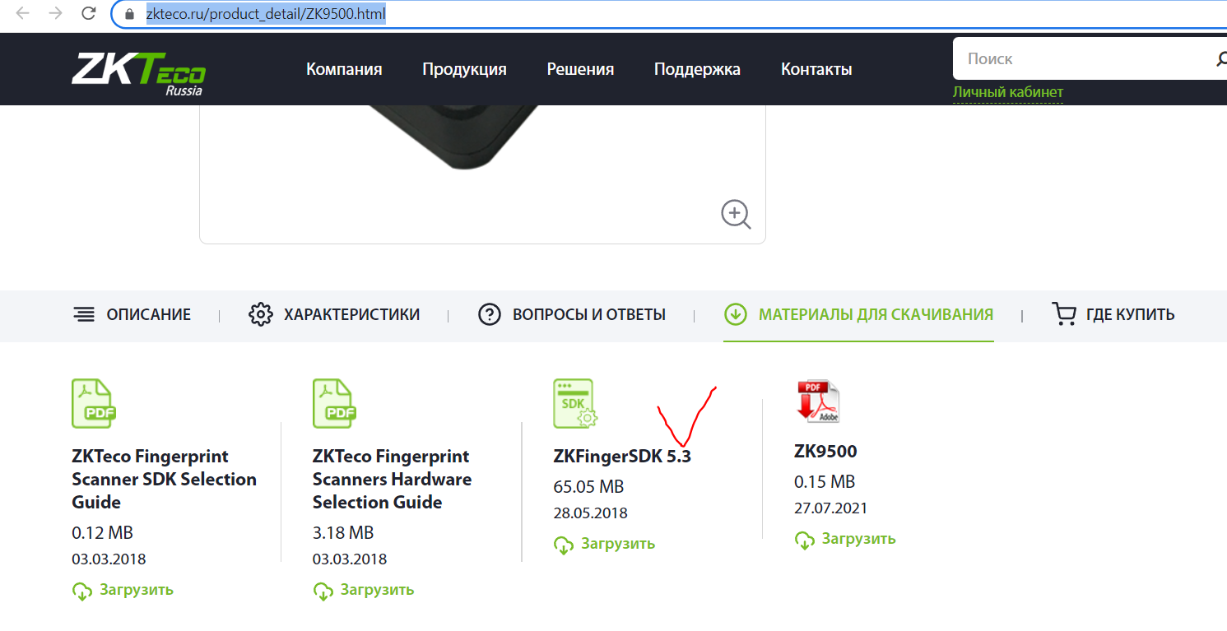Open the ZKFingerSDK 5.3 title
This screenshot has width=1227, height=631.
[x=622, y=456]
